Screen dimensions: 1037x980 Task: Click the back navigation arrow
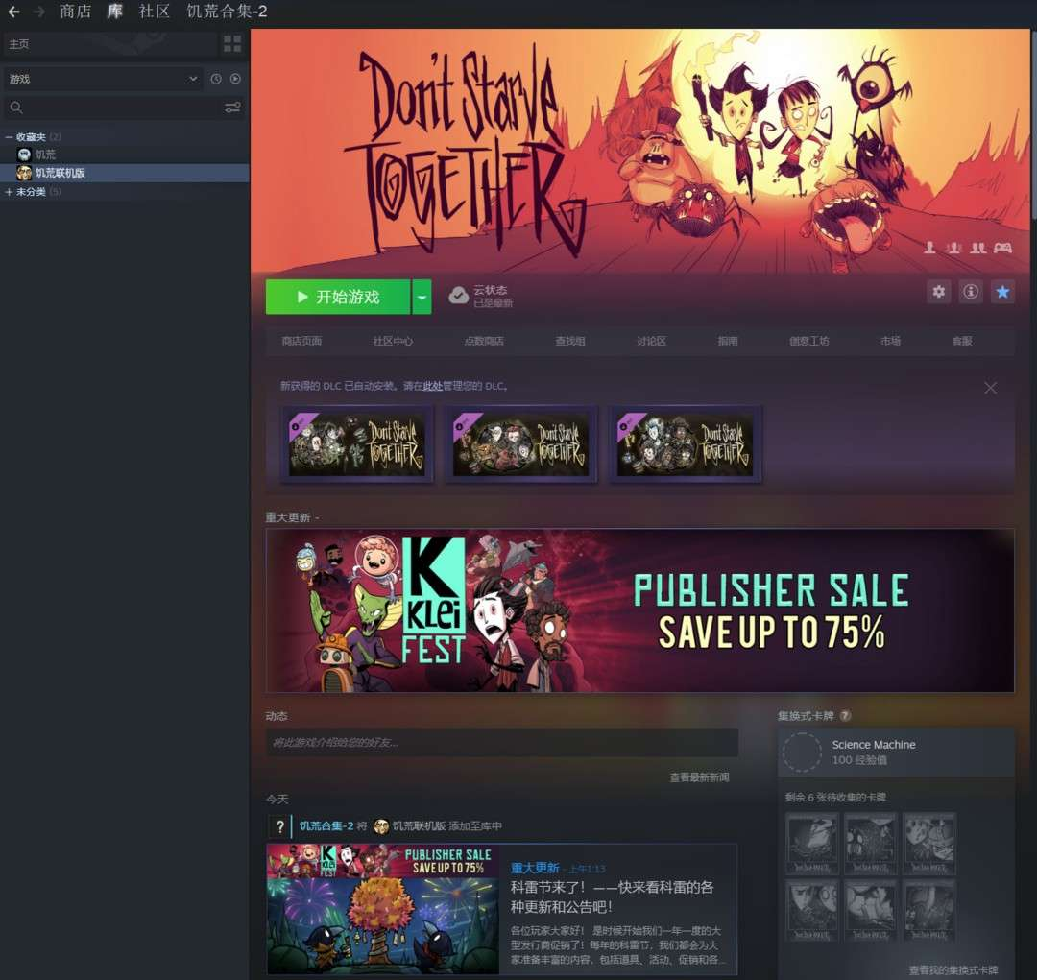[13, 12]
